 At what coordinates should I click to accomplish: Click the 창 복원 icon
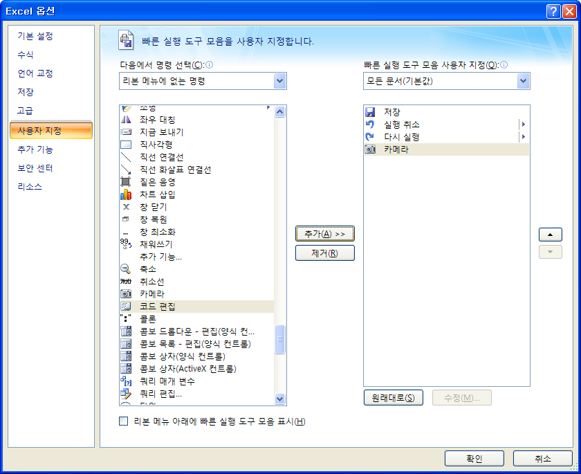click(126, 219)
